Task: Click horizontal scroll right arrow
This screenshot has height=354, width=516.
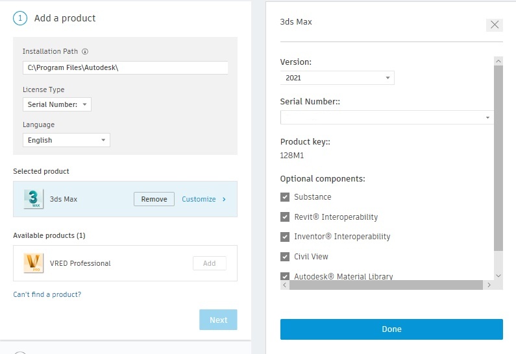Action: [x=489, y=285]
